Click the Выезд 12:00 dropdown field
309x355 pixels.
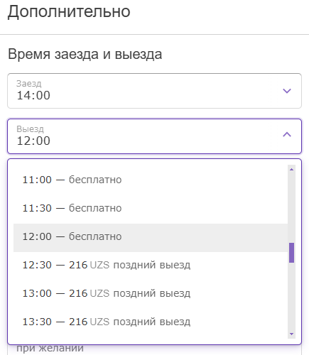154,136
